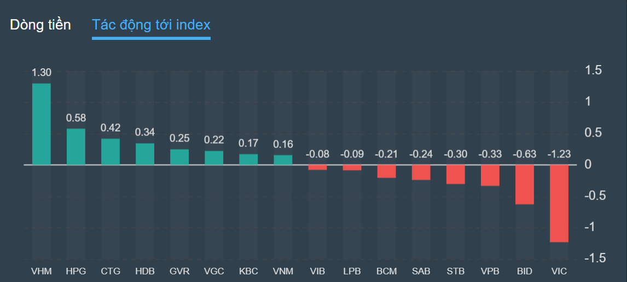Switch to the Dòng tiền tab
The height and width of the screenshot is (282, 627).
point(40,25)
